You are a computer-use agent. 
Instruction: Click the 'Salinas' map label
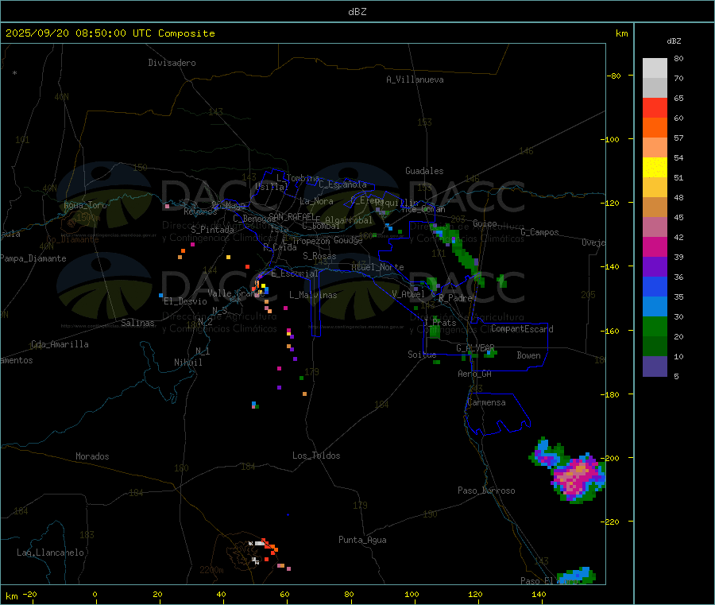pyautogui.click(x=137, y=323)
